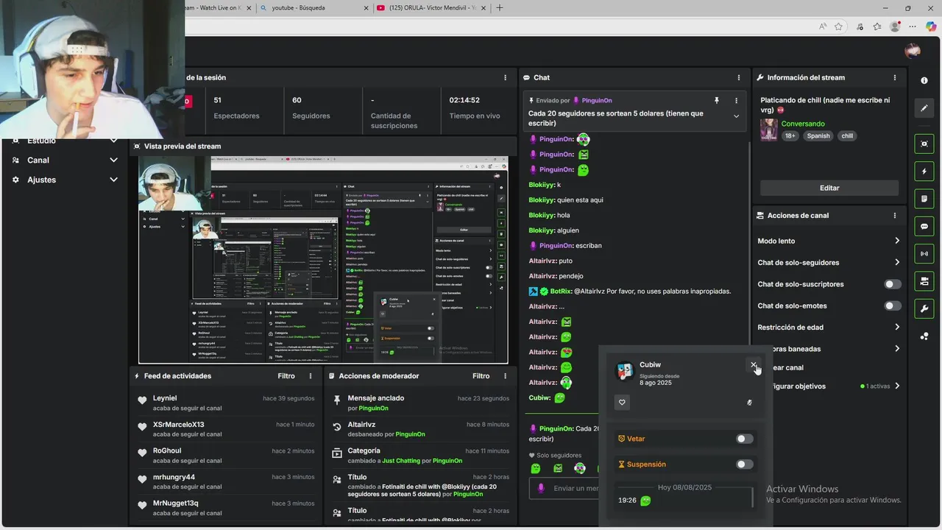Open Chat panel three-dot menu

click(739, 77)
